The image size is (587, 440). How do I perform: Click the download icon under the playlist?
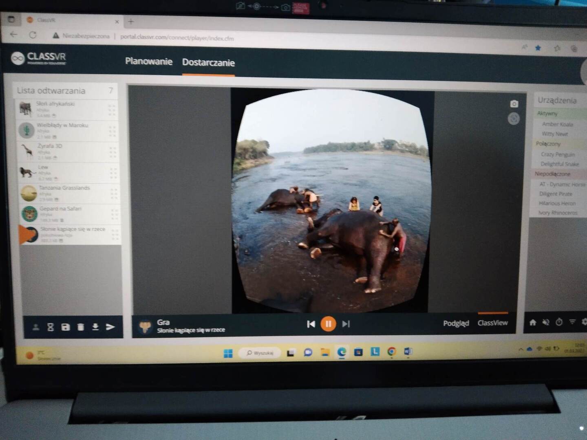click(x=95, y=327)
